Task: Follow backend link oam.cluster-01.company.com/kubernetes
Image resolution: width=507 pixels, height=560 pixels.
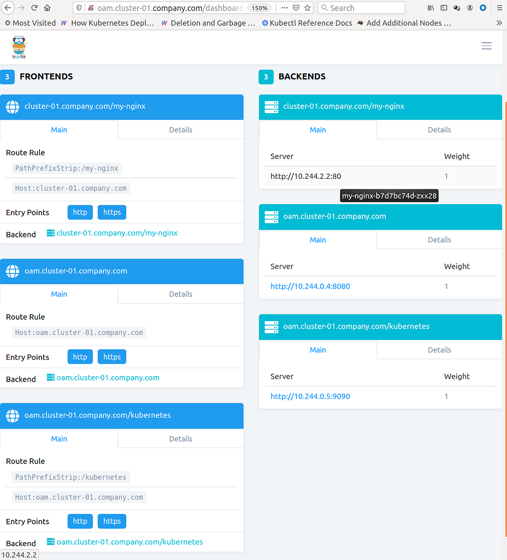Action: 130,542
